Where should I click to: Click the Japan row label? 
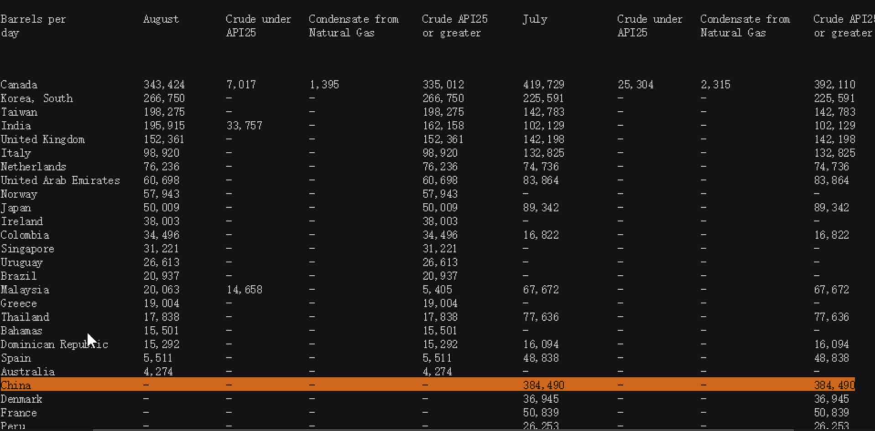point(16,208)
